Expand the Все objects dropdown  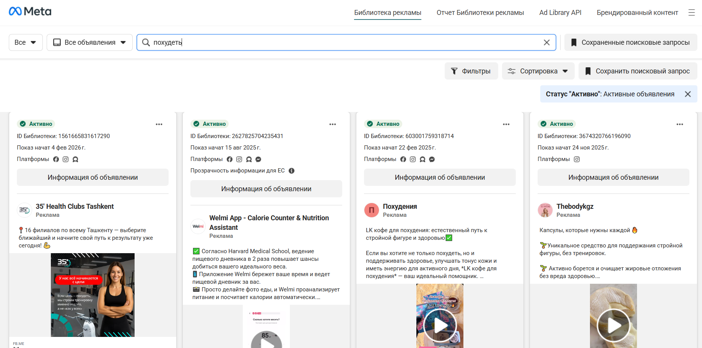pos(25,42)
